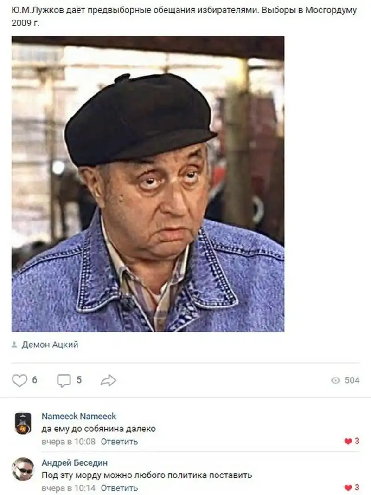Open comments via the speech bubble icon

click(x=64, y=380)
